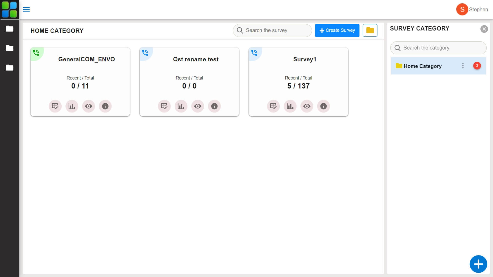Open the first folder icon in sidebar
493x277 pixels.
pyautogui.click(x=10, y=28)
